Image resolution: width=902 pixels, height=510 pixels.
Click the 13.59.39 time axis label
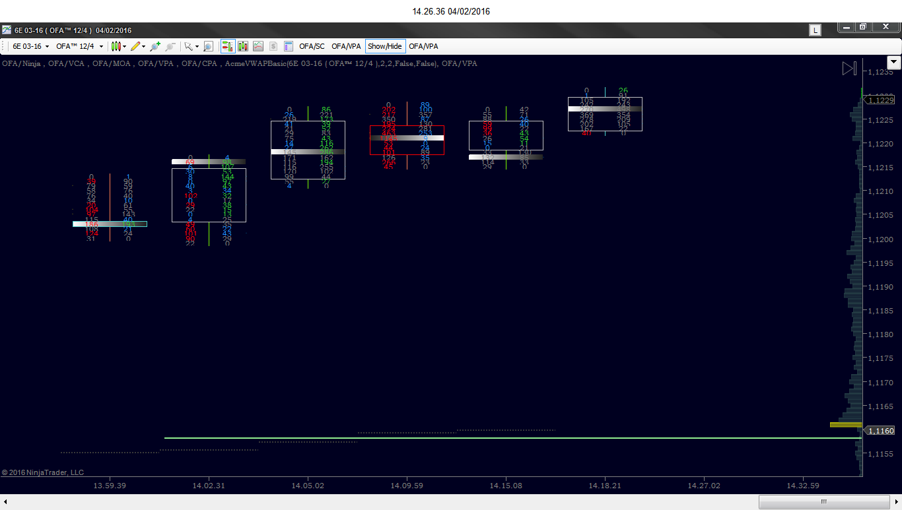pyautogui.click(x=110, y=486)
